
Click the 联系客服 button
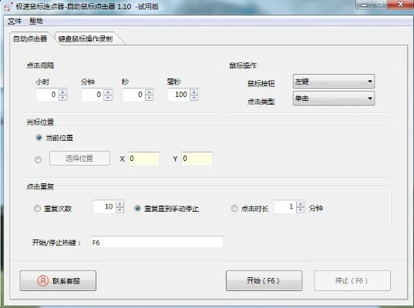[x=58, y=280]
